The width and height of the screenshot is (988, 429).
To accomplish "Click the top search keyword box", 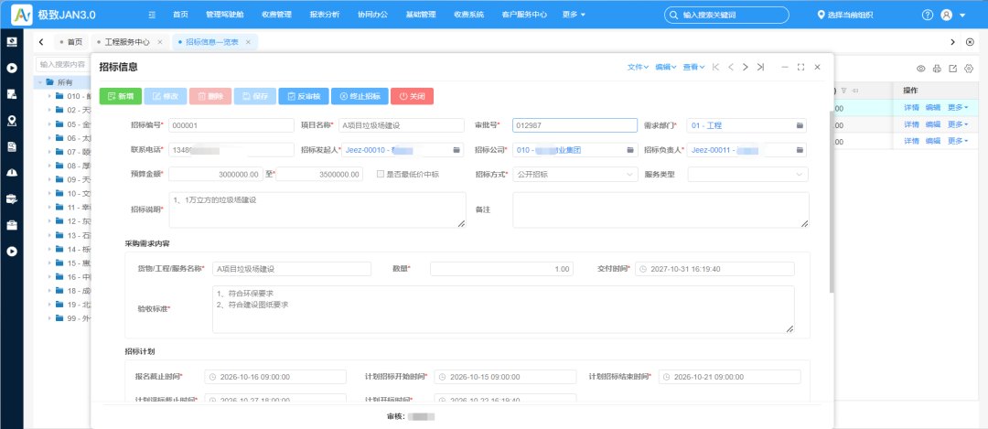I will click(x=726, y=15).
